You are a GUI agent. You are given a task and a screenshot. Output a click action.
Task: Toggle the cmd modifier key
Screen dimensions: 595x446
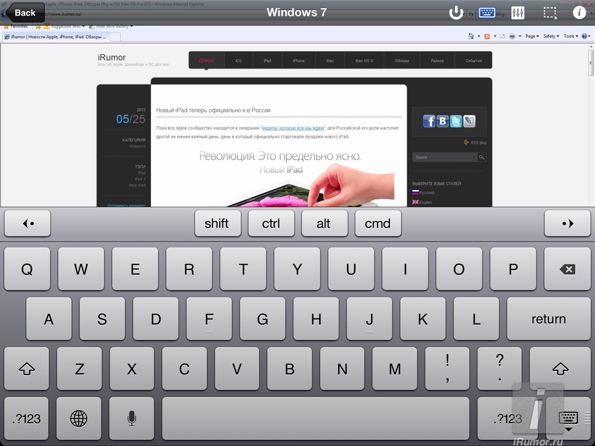pos(378,224)
